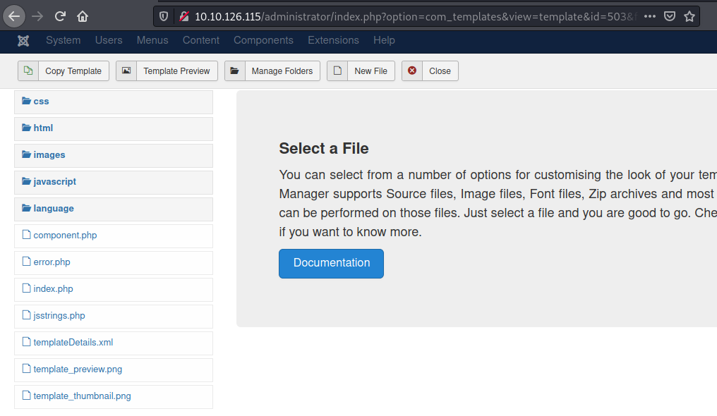This screenshot has height=416, width=717.
Task: Open the New File dialog
Action: point(361,71)
